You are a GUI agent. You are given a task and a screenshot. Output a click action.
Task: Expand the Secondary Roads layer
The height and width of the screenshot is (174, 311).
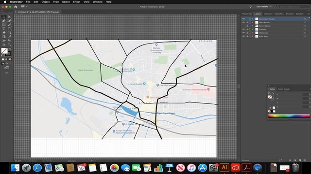[253, 19]
